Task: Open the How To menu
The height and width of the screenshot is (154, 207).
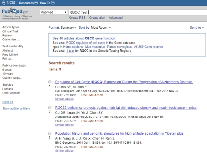Action: (x=47, y=3)
